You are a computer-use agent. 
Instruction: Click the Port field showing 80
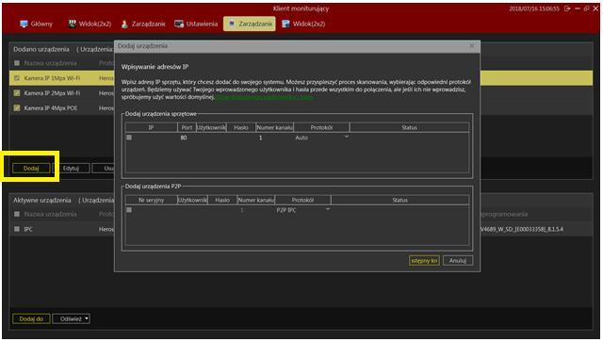187,138
